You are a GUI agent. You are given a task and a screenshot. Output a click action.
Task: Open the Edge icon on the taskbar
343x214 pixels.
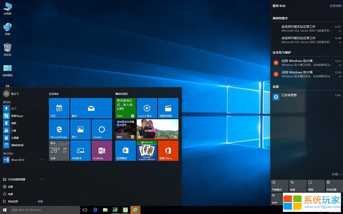tap(95, 210)
